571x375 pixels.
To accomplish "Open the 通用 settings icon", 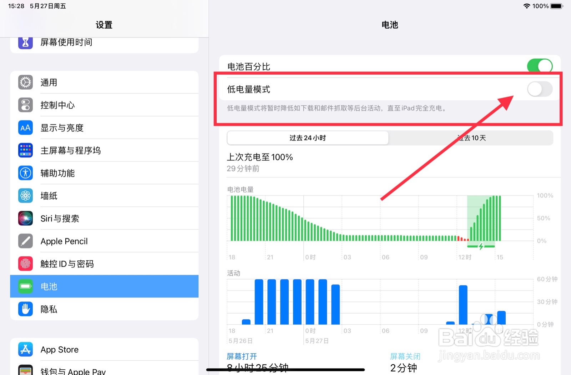I will (25, 82).
